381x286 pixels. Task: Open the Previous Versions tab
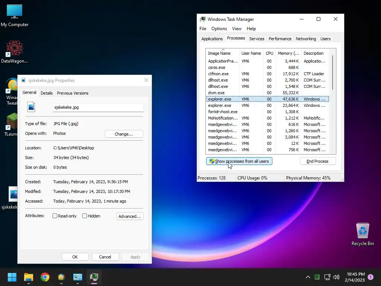click(x=73, y=93)
